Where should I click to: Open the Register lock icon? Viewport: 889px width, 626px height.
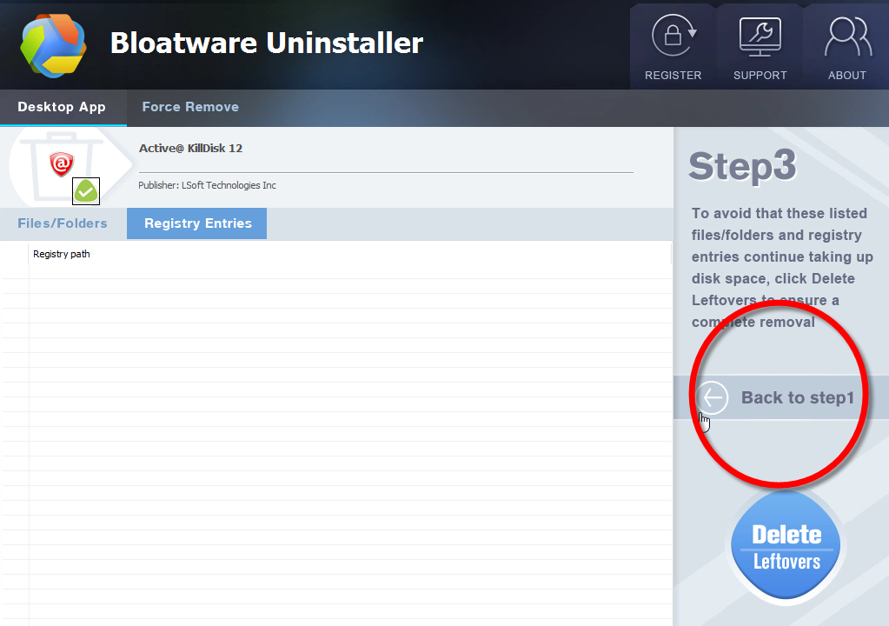tap(673, 35)
